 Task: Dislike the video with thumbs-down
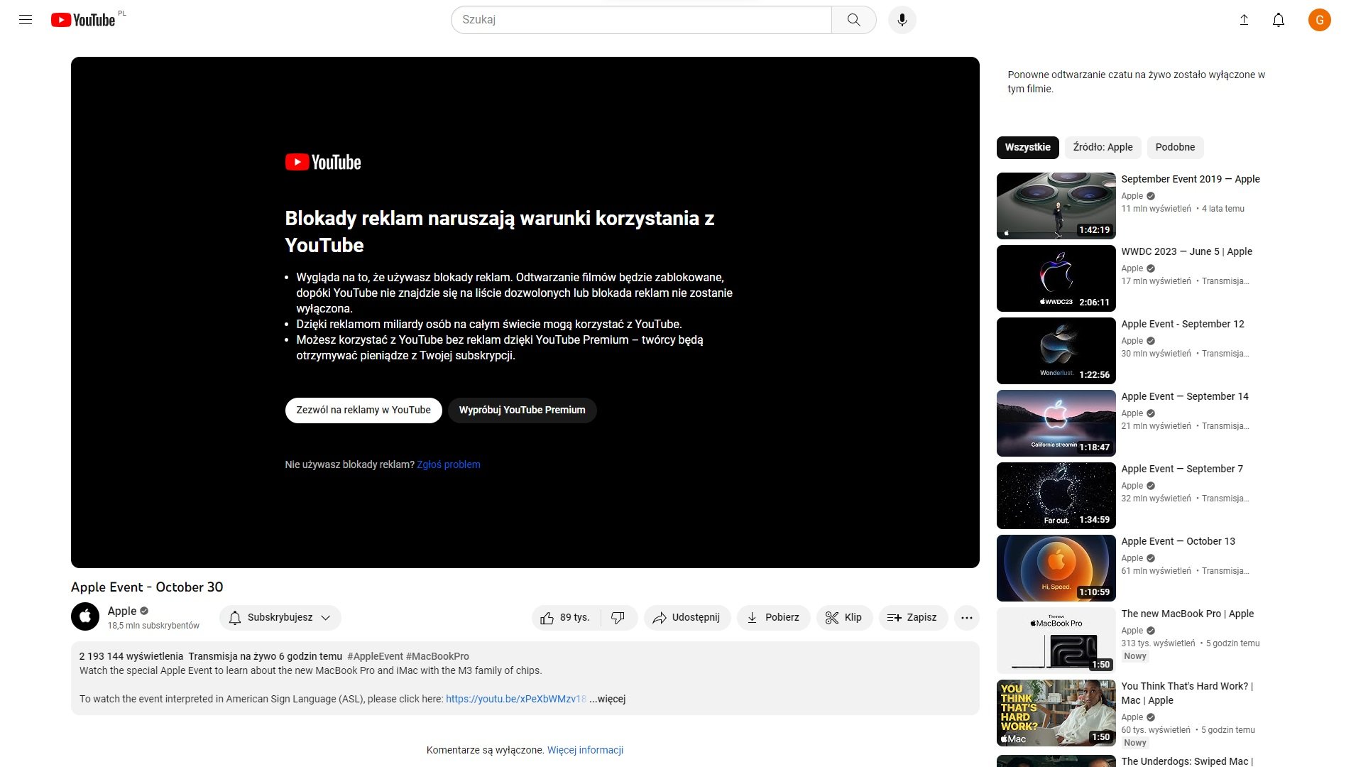click(618, 617)
